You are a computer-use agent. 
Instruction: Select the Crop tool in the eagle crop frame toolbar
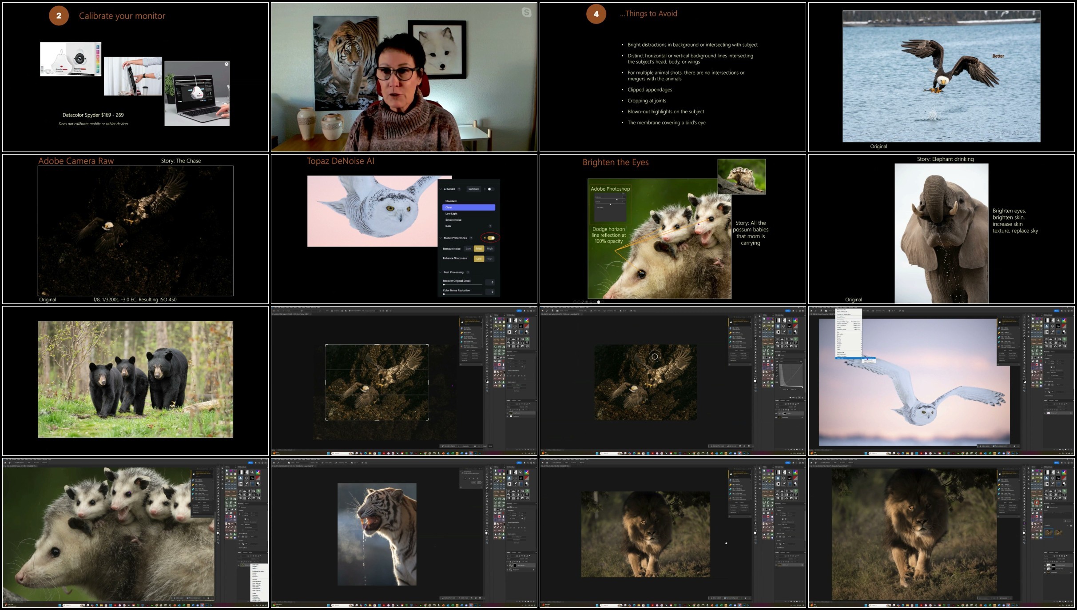(x=487, y=328)
